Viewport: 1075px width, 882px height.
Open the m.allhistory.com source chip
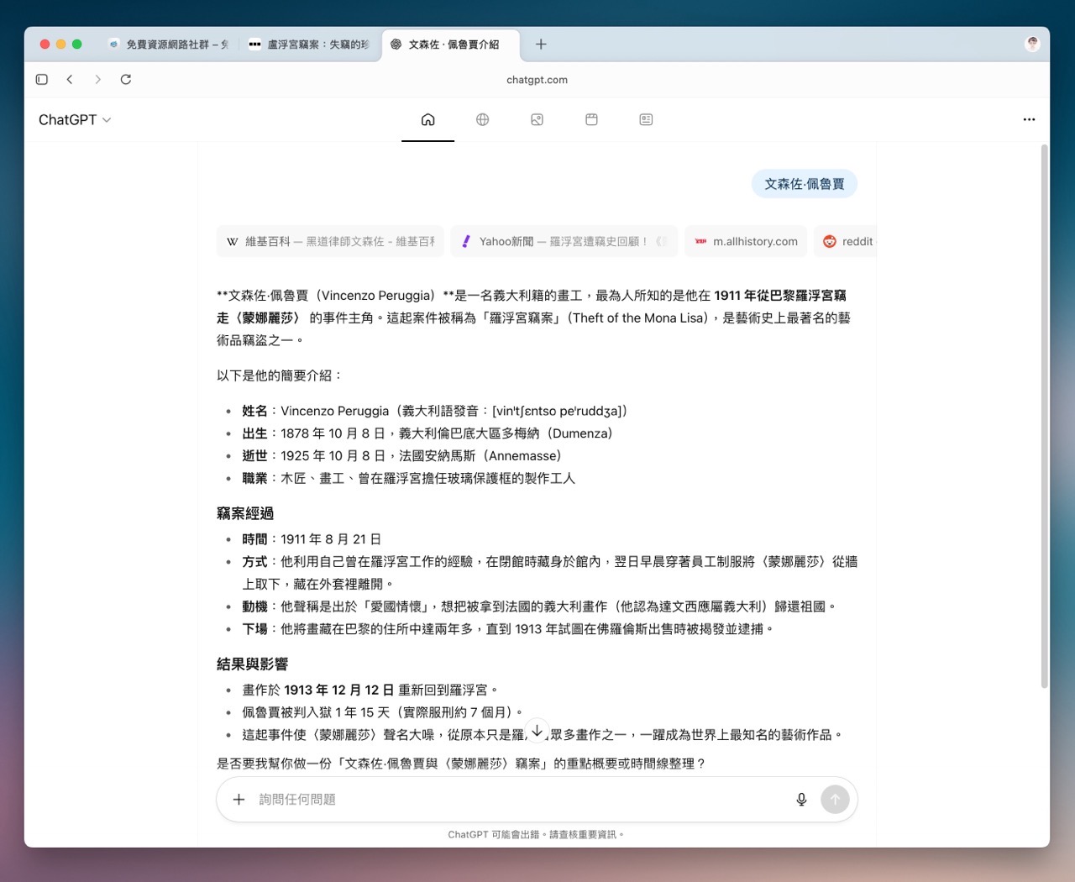pos(746,242)
